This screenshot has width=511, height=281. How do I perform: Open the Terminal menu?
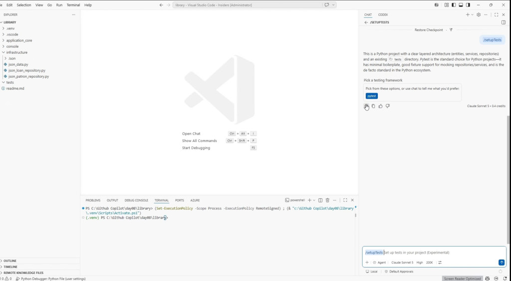(73, 5)
